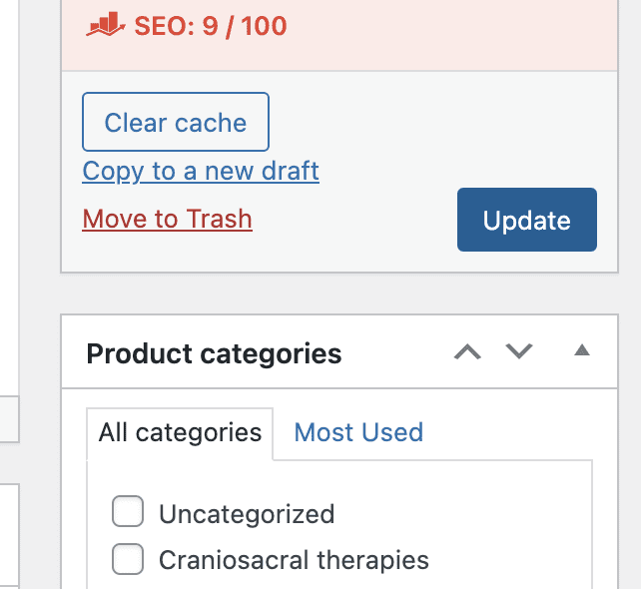Click the Rank Math SEO score icon
Image resolution: width=641 pixels, height=589 pixels.
click(x=106, y=25)
